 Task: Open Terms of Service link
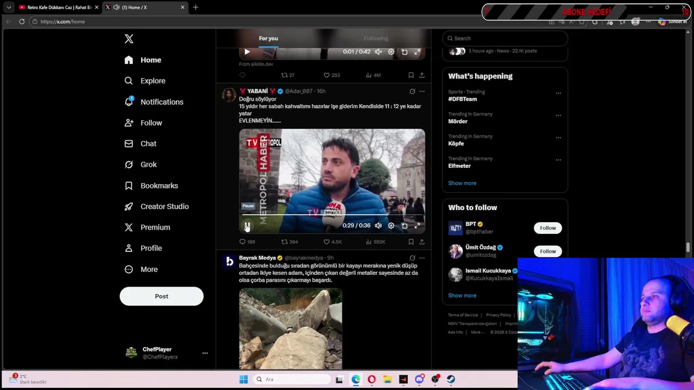point(463,315)
